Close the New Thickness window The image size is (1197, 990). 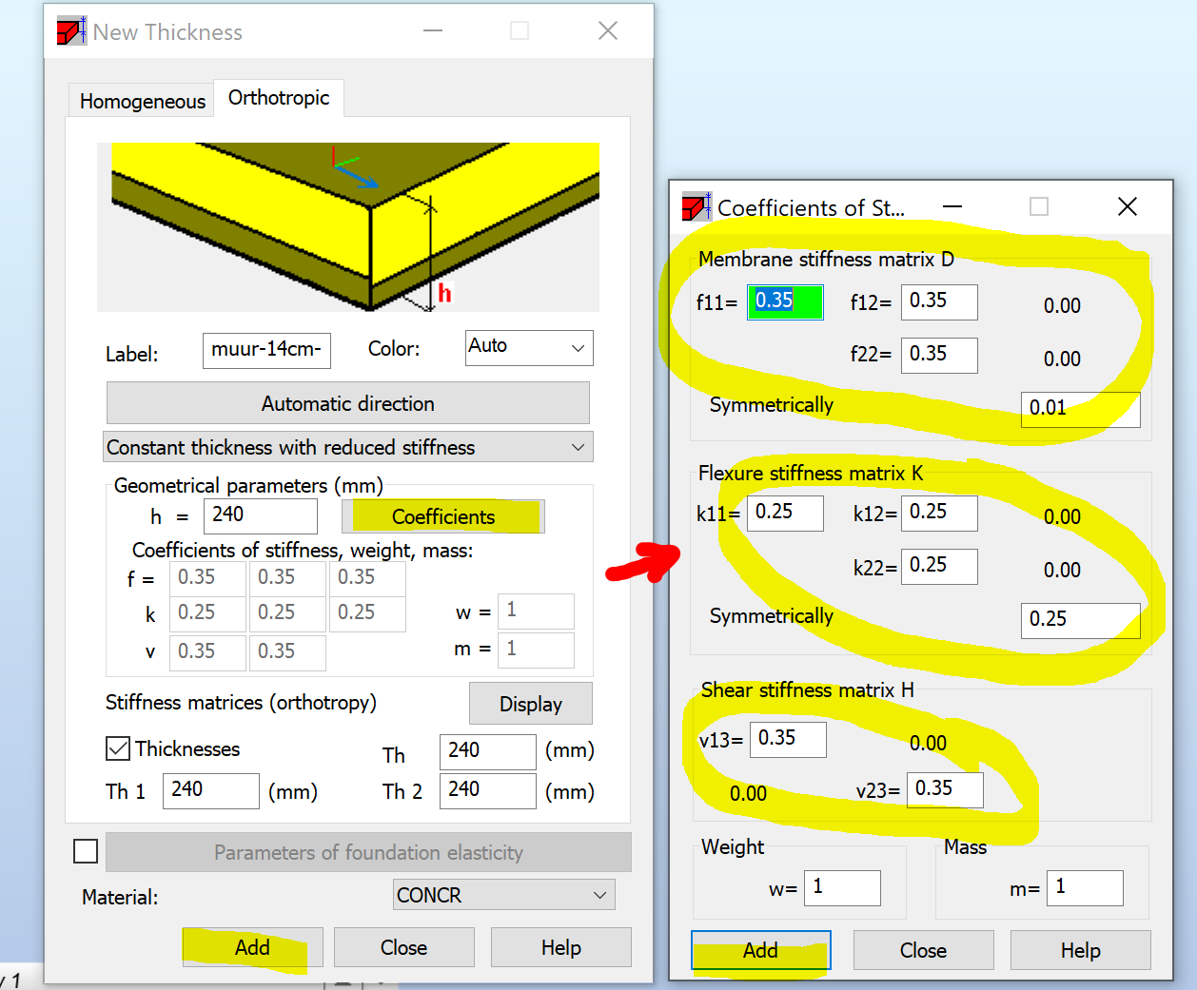[x=608, y=30]
